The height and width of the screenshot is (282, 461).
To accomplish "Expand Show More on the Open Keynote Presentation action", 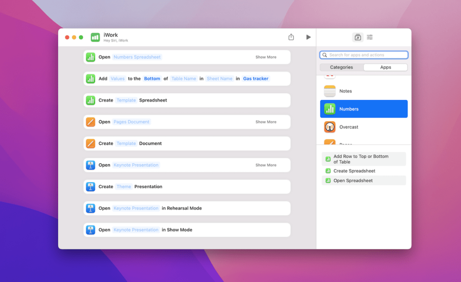I will pyautogui.click(x=266, y=165).
